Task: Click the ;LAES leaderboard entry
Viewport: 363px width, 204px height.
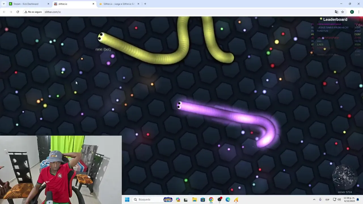Action: click(320, 44)
